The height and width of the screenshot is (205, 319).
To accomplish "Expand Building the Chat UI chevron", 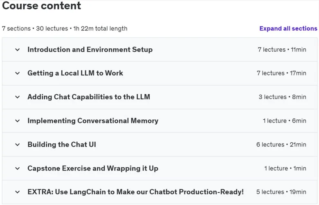I will (x=18, y=145).
